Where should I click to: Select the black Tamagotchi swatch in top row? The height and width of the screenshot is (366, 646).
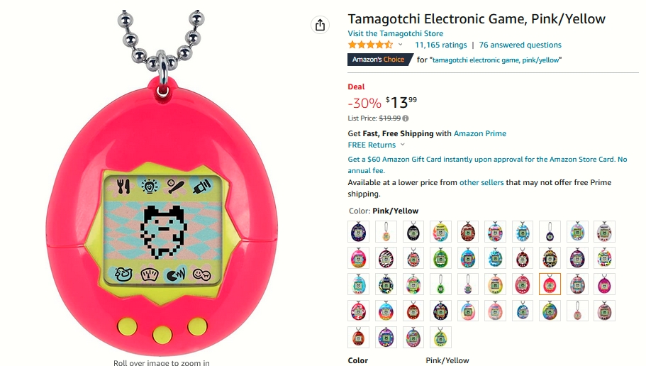(413, 231)
